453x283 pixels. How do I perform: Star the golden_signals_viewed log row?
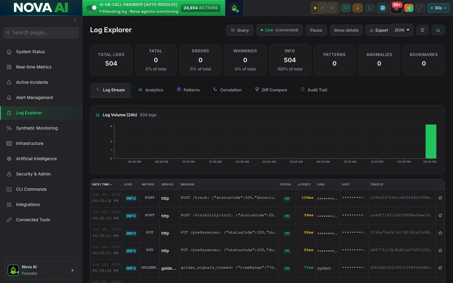(440, 268)
